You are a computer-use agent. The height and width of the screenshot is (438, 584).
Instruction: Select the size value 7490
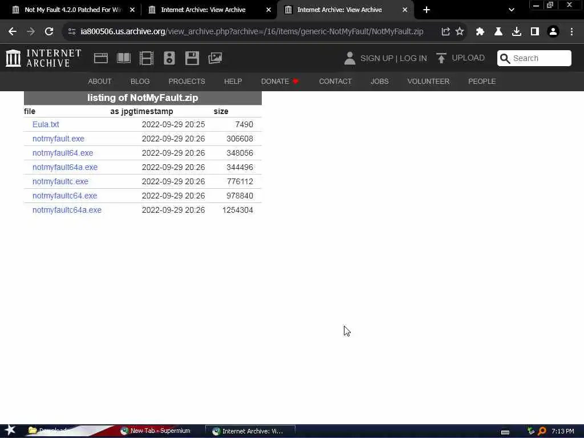[x=244, y=124]
